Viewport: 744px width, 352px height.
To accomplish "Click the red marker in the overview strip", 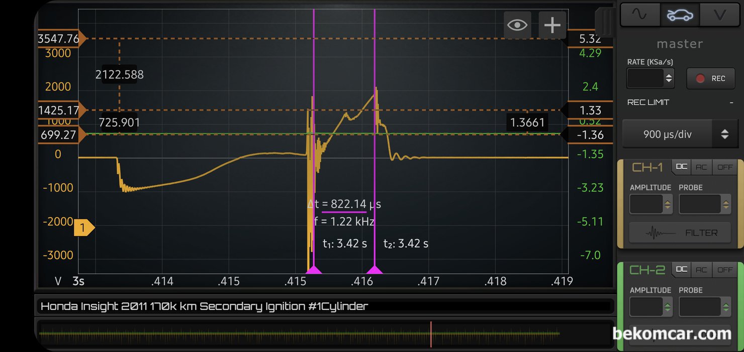I will coord(431,333).
